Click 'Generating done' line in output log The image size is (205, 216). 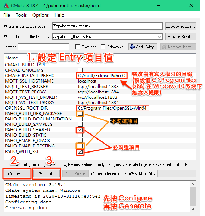tap(27, 208)
